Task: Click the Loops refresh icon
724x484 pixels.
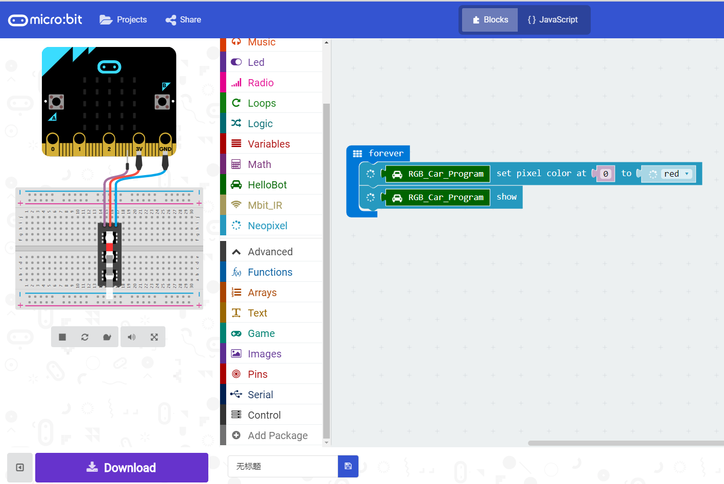Action: (236, 103)
